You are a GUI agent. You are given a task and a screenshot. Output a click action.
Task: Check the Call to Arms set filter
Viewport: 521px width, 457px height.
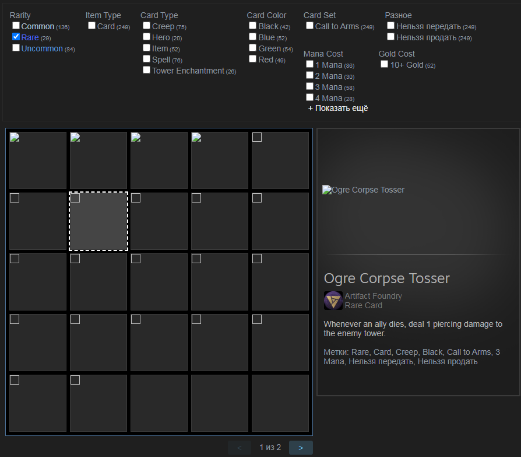point(309,26)
